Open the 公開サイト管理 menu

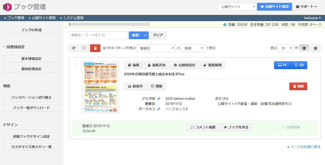[44, 18]
